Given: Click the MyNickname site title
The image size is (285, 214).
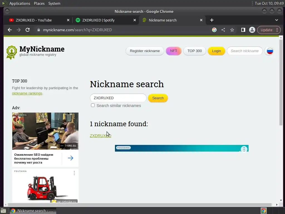Looking at the screenshot, I should click(x=42, y=49).
